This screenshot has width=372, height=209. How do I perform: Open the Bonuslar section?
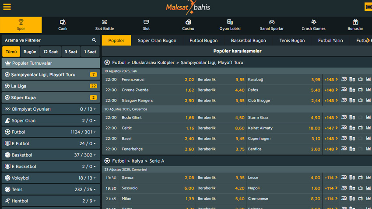(x=355, y=25)
